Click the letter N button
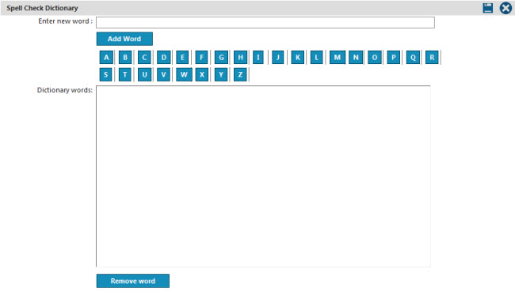Viewport: 515px width, 298px height. point(356,58)
